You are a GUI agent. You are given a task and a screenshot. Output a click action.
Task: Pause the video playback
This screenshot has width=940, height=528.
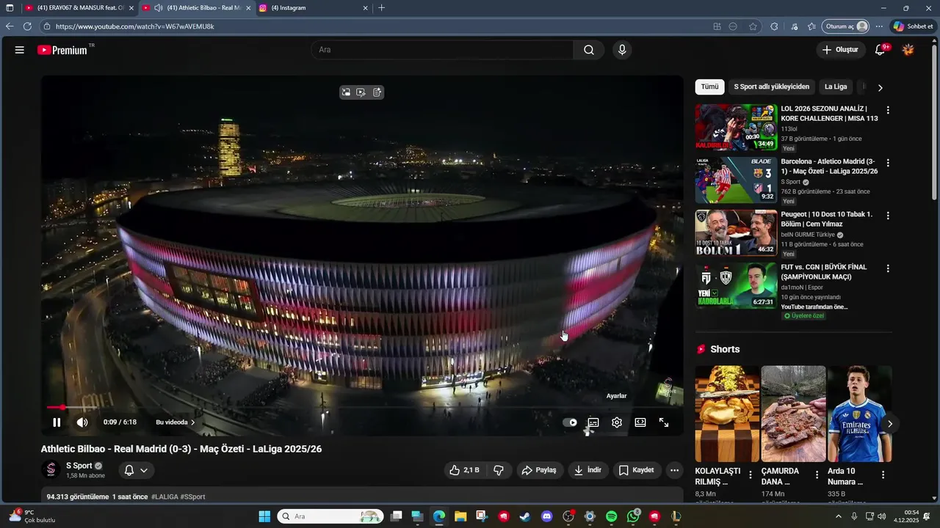(x=57, y=422)
